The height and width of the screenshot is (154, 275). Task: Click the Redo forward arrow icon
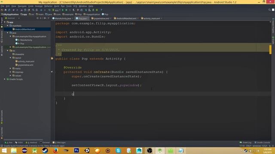coord(17,10)
